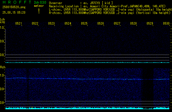Click the 'kHz' unit label
Image resolution: width=172 pixels, height=112 pixels.
2,22
